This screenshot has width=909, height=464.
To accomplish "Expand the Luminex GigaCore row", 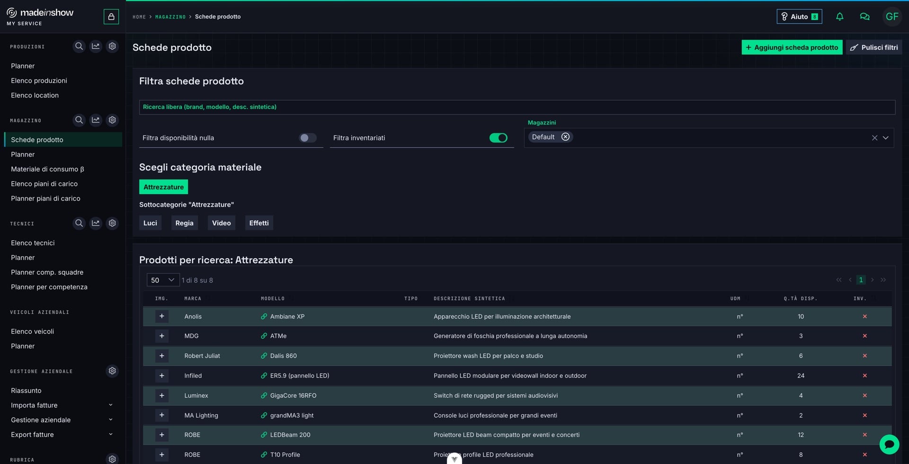I will click(x=162, y=395).
